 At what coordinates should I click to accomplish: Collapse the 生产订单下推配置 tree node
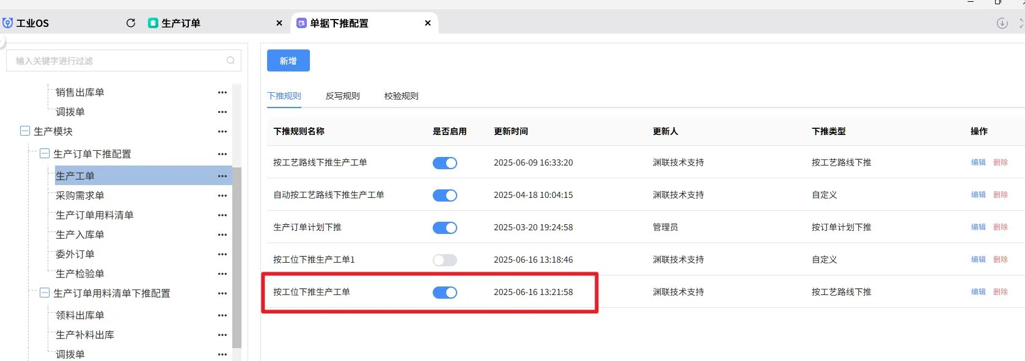point(45,153)
